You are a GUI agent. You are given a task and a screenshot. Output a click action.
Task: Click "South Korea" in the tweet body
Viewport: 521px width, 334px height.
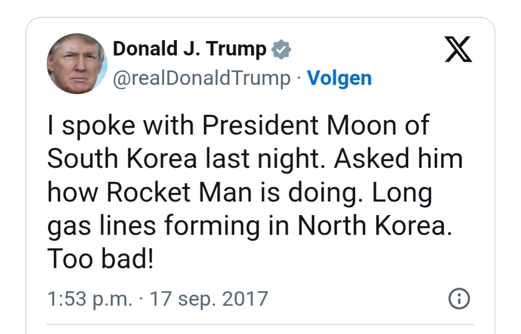[122, 159]
